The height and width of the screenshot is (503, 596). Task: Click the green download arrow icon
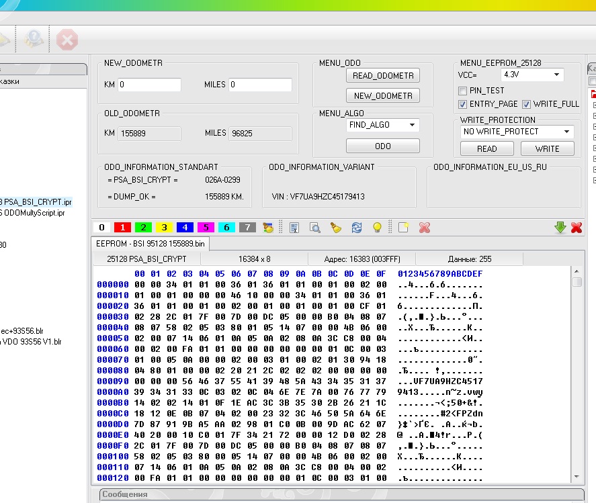[x=560, y=228]
